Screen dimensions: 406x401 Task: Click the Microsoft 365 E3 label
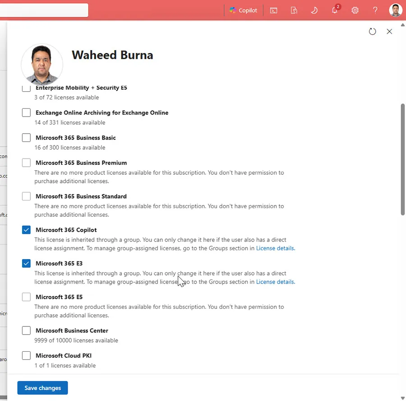coord(59,264)
